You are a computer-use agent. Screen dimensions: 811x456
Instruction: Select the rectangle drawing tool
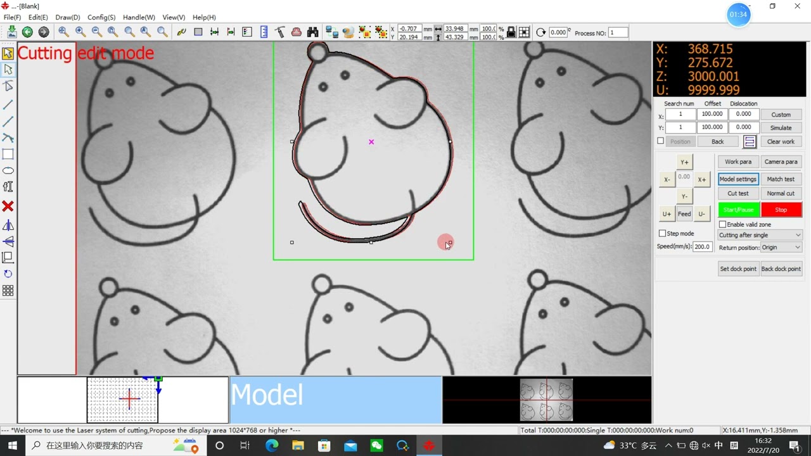[8, 154]
